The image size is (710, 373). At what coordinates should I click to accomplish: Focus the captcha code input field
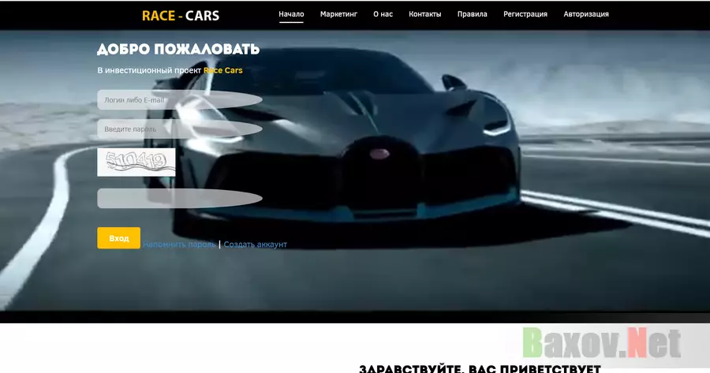pos(180,198)
